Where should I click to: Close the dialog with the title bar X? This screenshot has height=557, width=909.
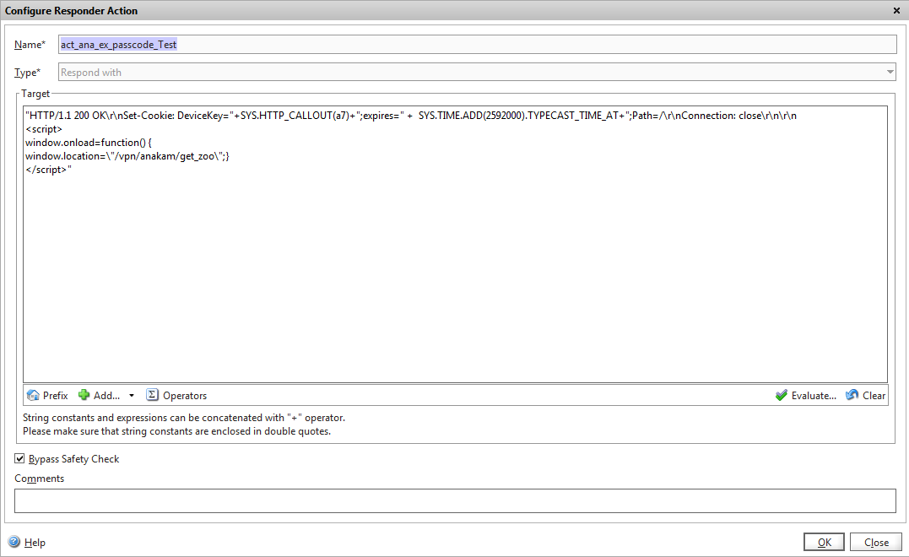[895, 11]
